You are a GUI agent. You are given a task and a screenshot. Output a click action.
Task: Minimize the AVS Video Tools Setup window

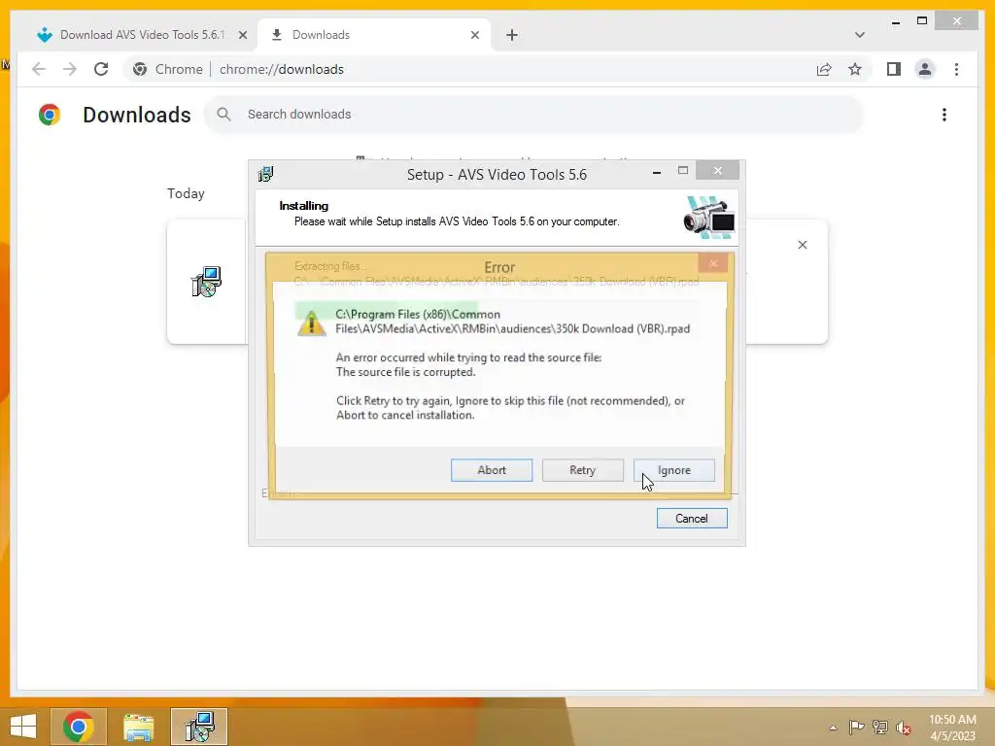tap(657, 172)
